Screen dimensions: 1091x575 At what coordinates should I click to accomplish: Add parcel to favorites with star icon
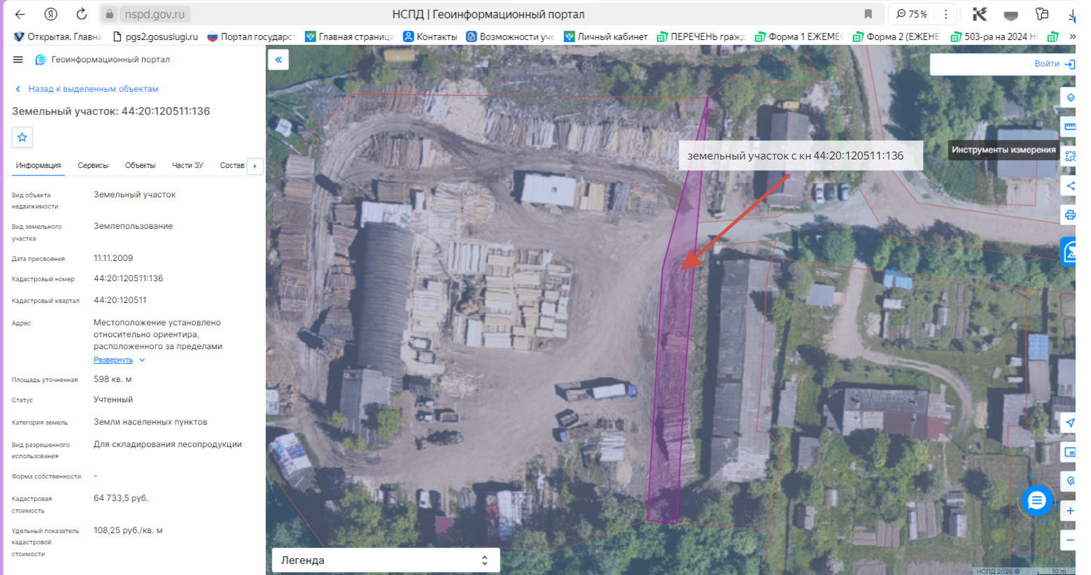tap(22, 137)
